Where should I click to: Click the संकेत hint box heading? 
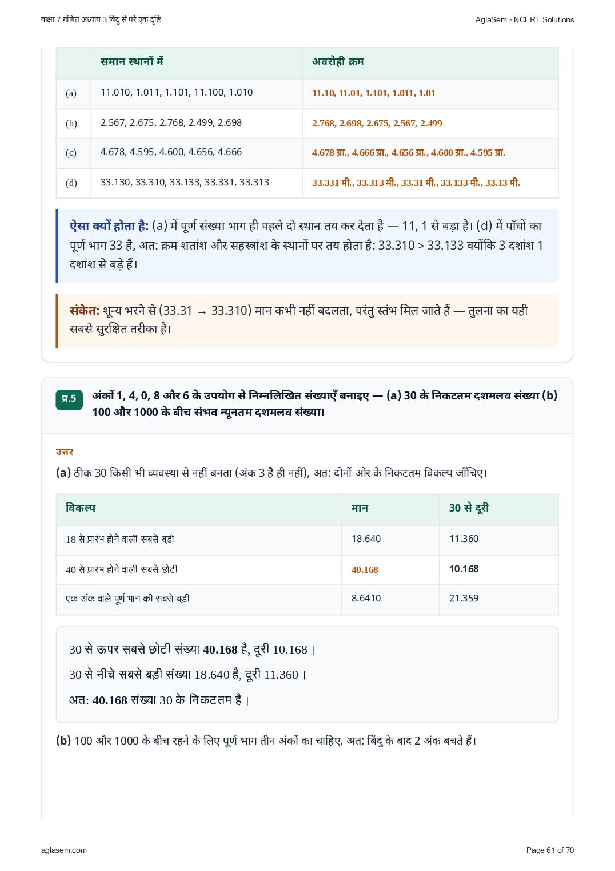[x=85, y=311]
